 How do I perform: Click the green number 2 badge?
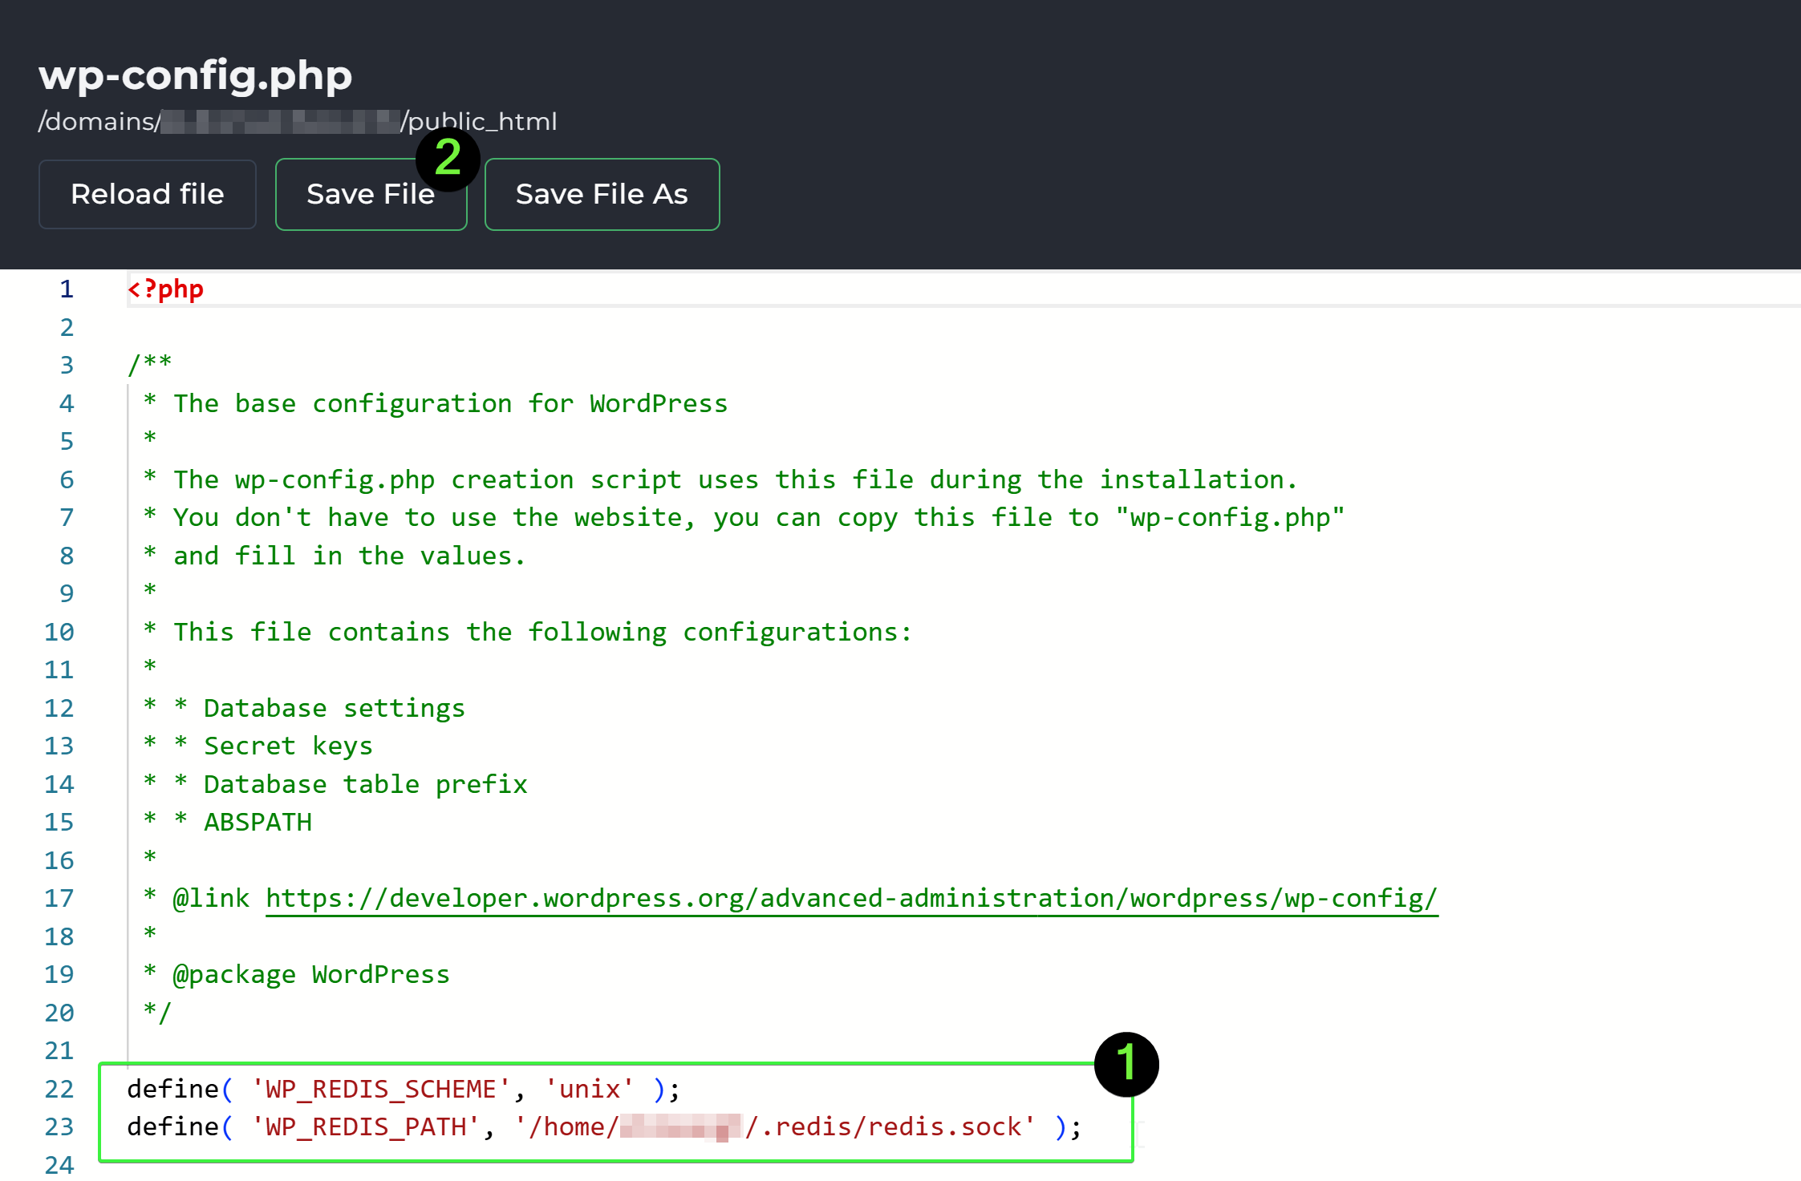click(448, 158)
